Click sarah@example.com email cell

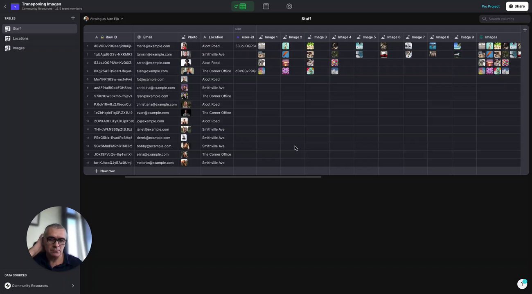(x=157, y=63)
